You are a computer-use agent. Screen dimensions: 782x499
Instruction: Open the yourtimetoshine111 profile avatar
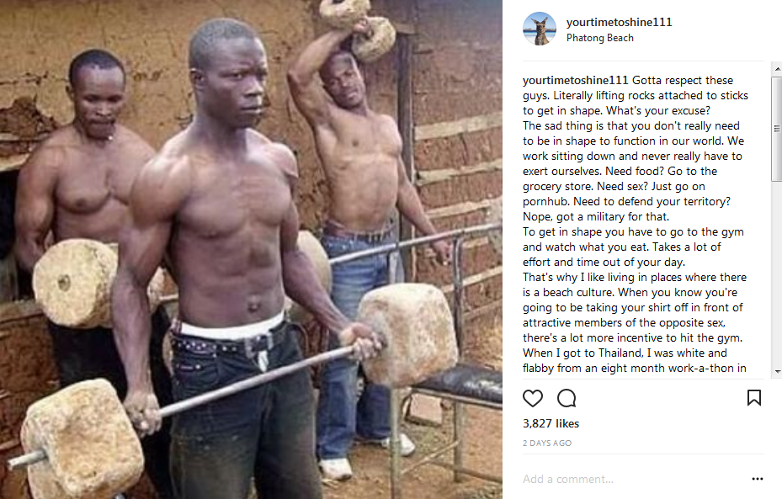[x=539, y=29]
